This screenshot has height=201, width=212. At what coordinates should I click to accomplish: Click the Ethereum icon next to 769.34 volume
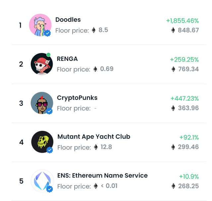[x=173, y=69]
